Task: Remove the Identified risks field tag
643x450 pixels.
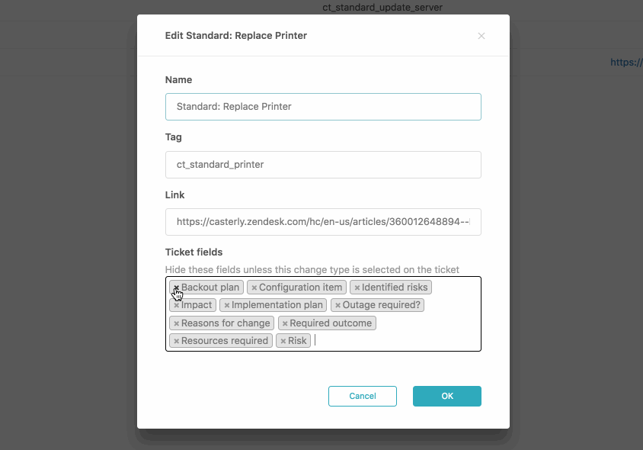Action: [x=357, y=288]
